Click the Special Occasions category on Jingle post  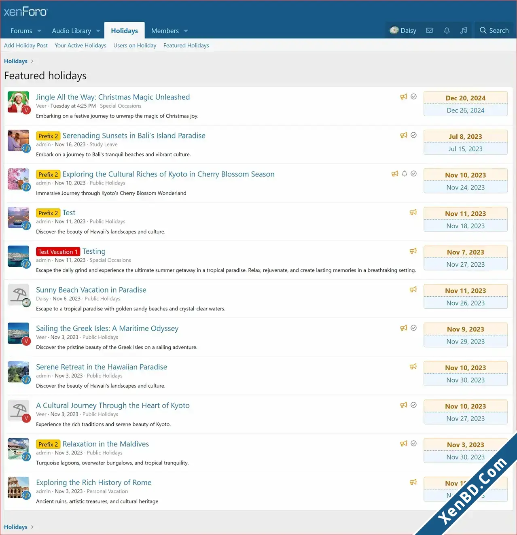(x=121, y=106)
